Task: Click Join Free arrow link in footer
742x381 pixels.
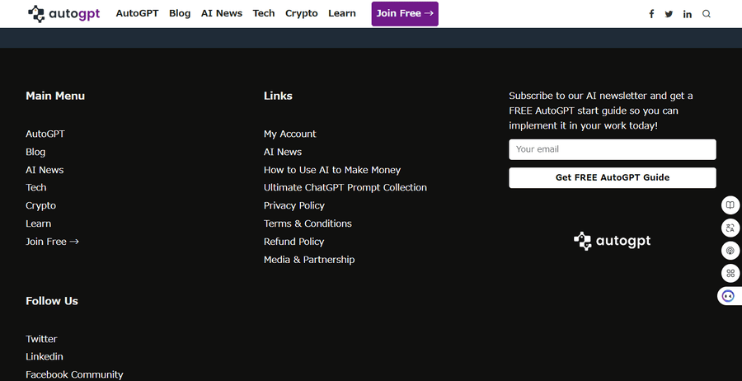Action: click(x=52, y=242)
